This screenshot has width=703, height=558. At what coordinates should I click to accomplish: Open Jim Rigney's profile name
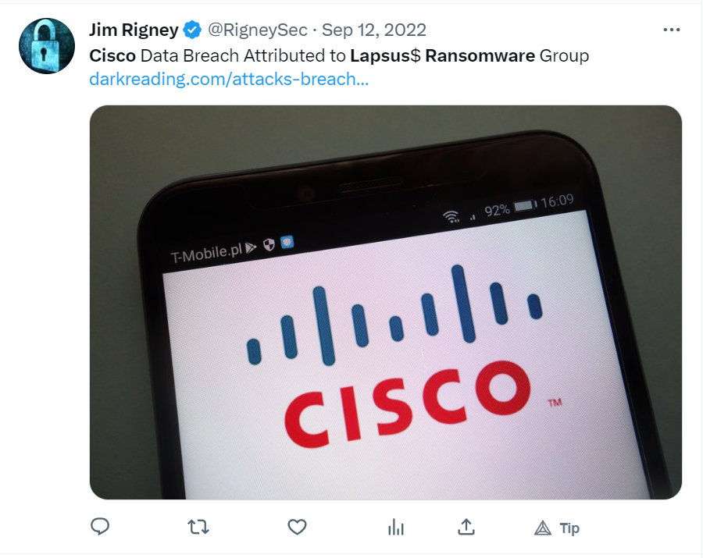click(x=134, y=30)
